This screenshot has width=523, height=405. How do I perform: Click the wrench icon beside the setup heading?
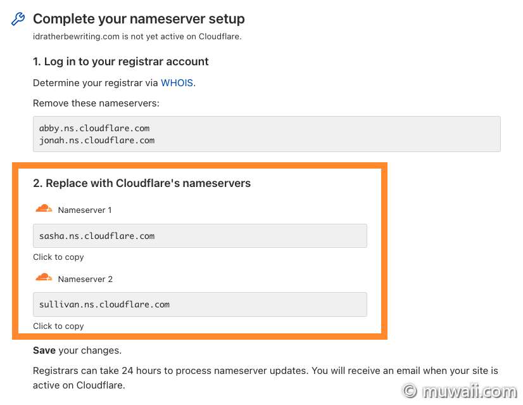(x=18, y=19)
